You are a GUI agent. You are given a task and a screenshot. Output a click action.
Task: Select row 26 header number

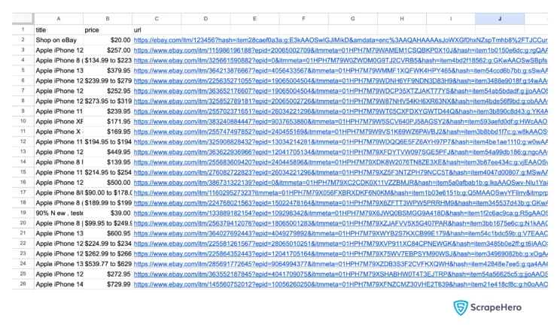coord(23,284)
